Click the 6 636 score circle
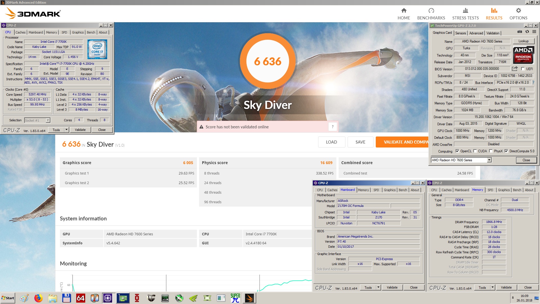 coord(267,61)
